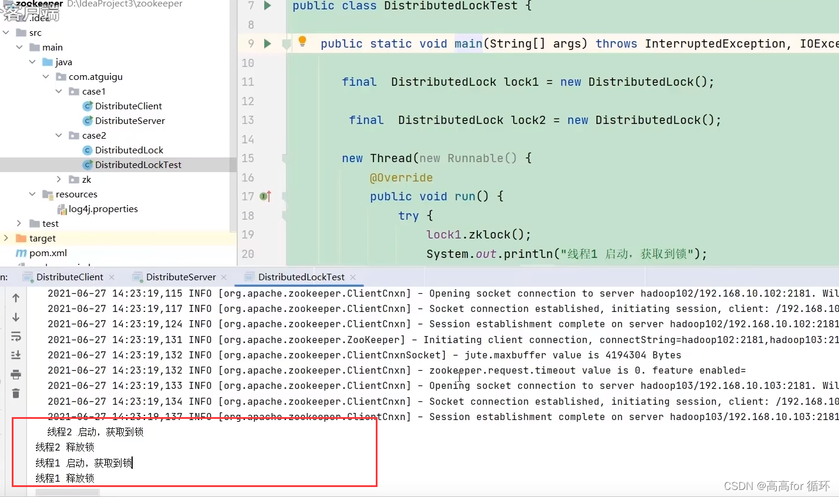
Task: Close the DistributedLockTest run tab
Action: [x=353, y=277]
